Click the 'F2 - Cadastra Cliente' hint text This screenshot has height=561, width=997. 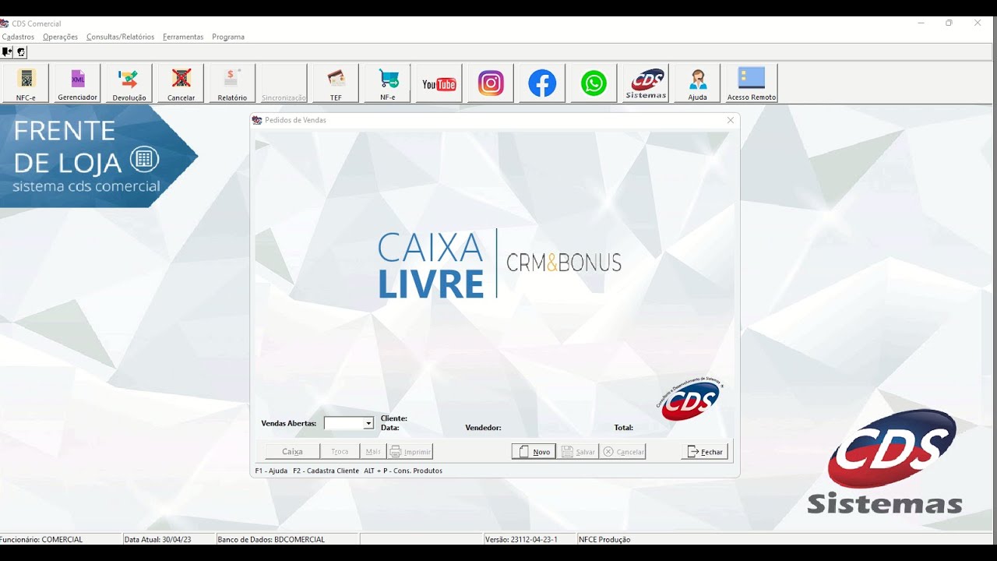[x=326, y=471]
